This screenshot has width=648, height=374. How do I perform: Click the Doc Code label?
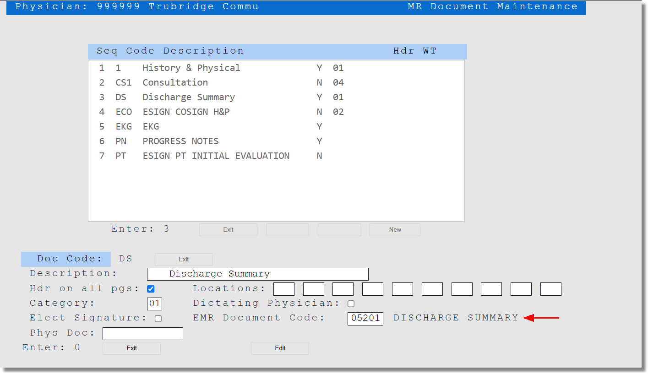pos(66,259)
